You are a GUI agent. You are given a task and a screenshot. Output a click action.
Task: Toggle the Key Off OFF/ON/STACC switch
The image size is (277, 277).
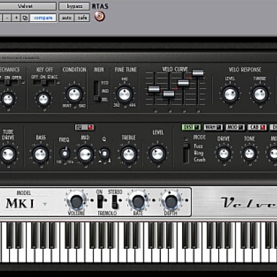44,82
